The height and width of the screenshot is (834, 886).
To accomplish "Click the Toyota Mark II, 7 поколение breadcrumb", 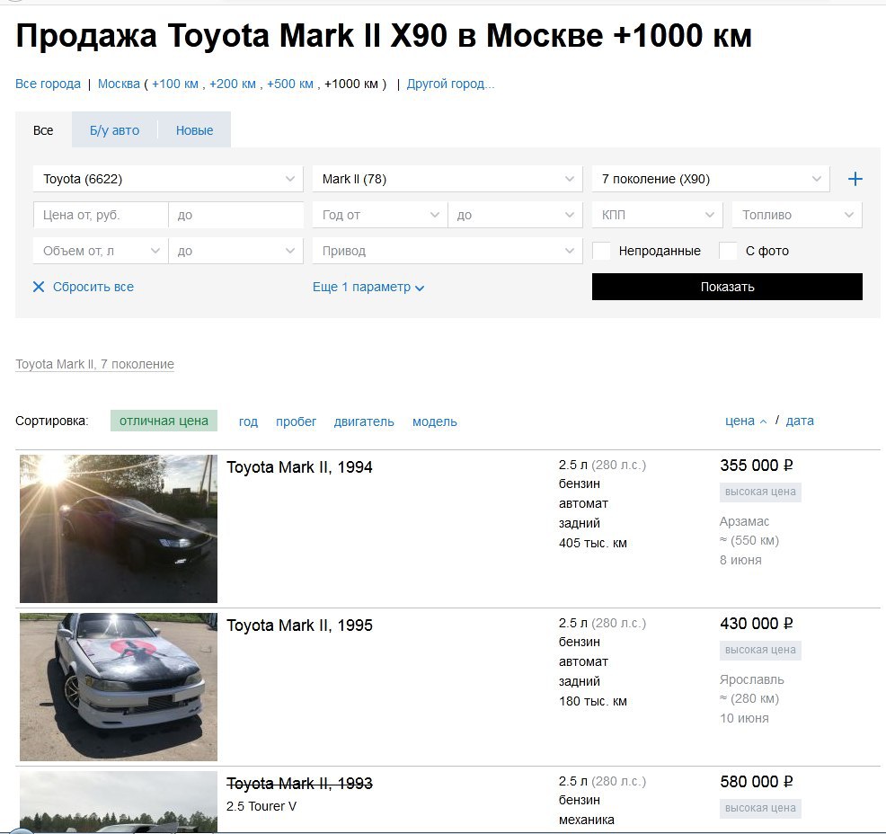I will (x=94, y=365).
